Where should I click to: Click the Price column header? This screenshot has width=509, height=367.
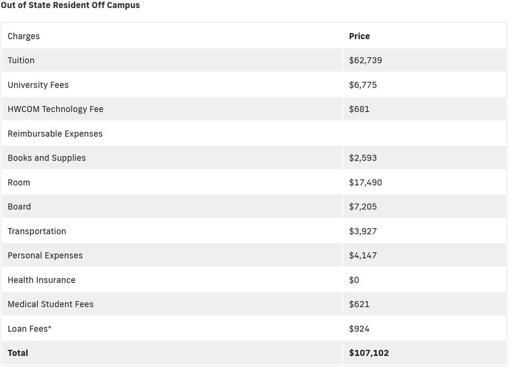tap(359, 36)
